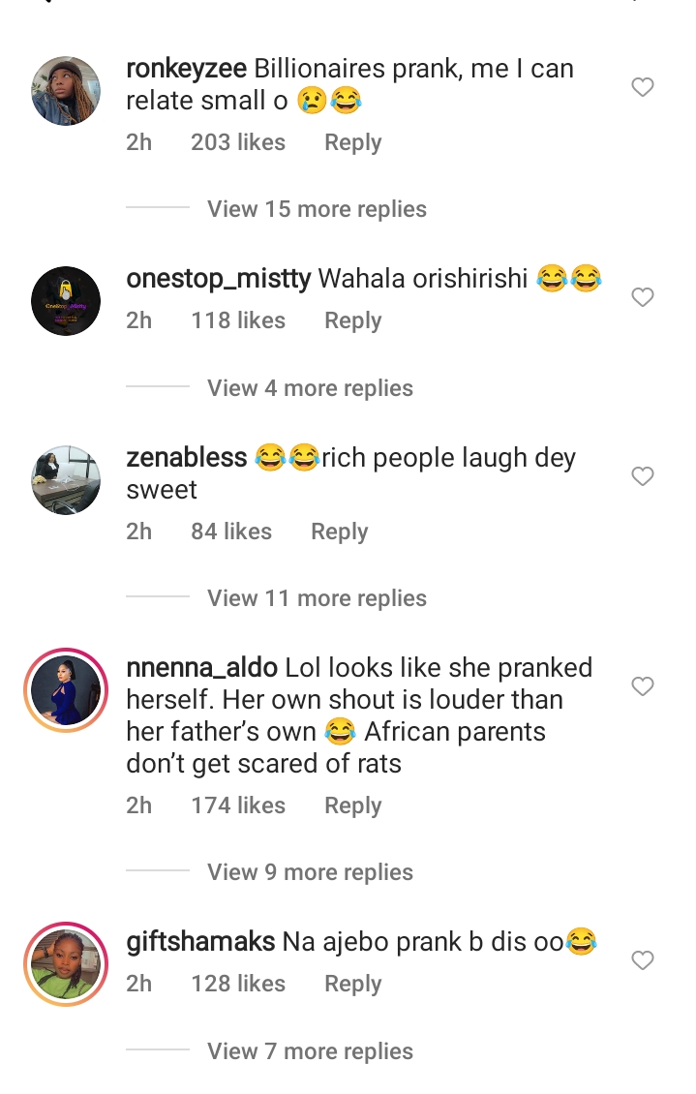Expand 15 more replies under ronkeyzee
This screenshot has height=1094, width=696.
tap(317, 209)
